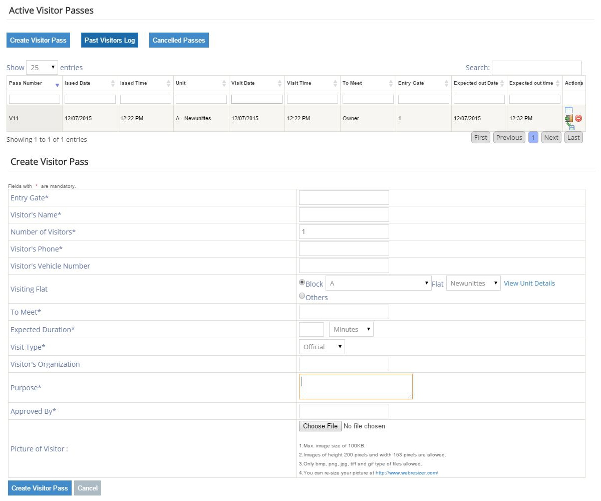Image resolution: width=601 pixels, height=501 pixels.
Task: Open the Past Visitors Log tab
Action: click(109, 40)
